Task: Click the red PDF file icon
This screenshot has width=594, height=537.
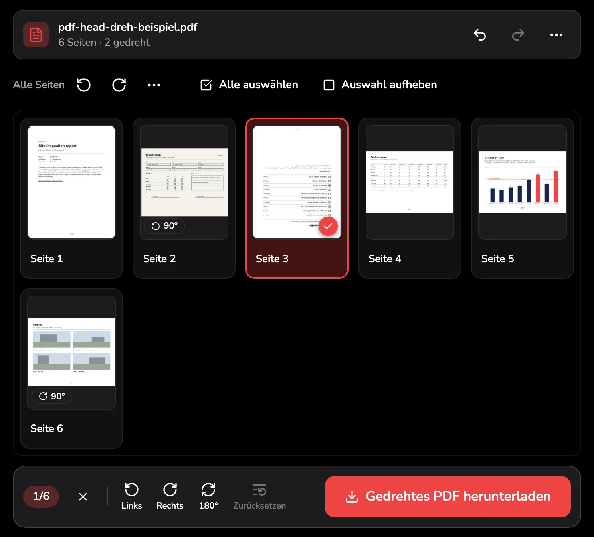Action: (x=36, y=35)
